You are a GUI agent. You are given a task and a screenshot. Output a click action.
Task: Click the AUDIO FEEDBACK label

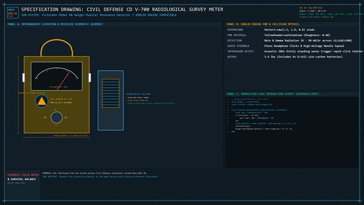coord(238,46)
